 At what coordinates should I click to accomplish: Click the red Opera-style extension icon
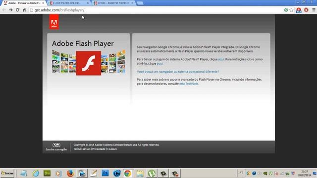click(x=306, y=10)
